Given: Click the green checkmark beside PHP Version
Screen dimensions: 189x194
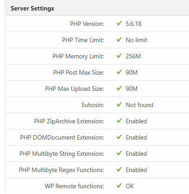Looking at the screenshot, I should (119, 24).
